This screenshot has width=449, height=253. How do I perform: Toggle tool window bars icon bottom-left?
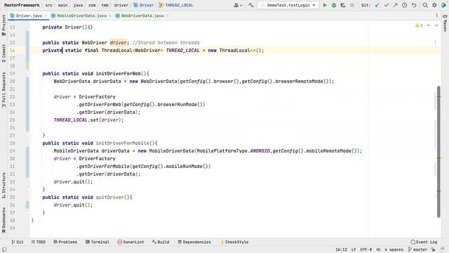(4, 250)
